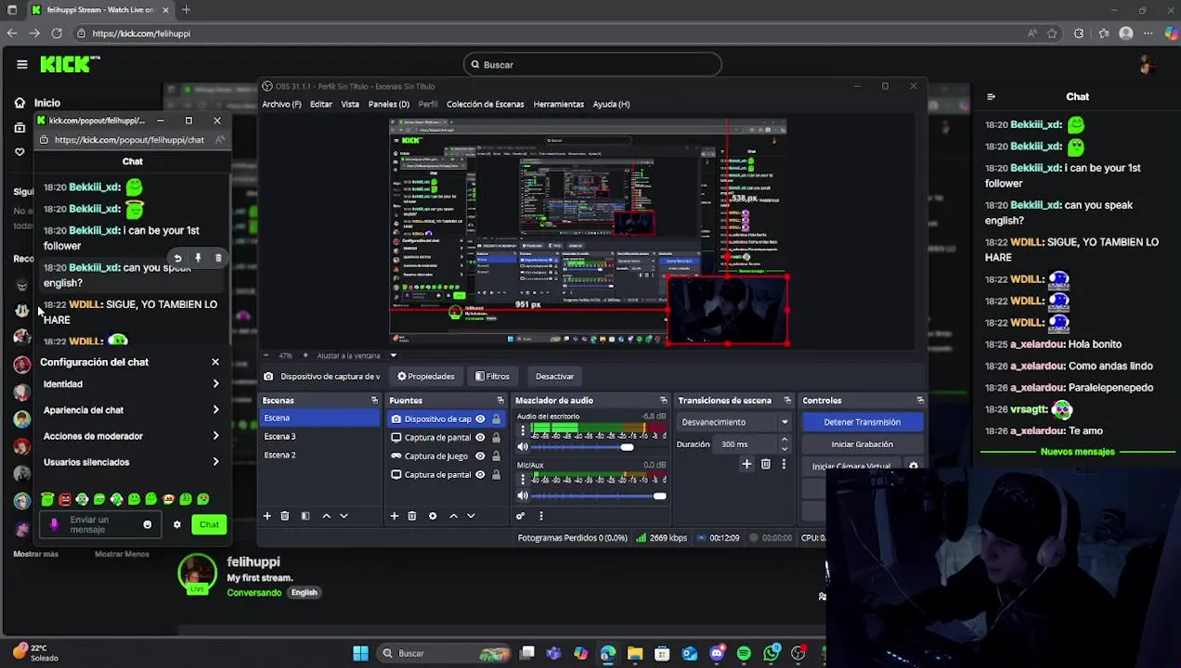Open the Desvanecimiento transition dropdown
This screenshot has width=1181, height=668.
tap(734, 422)
